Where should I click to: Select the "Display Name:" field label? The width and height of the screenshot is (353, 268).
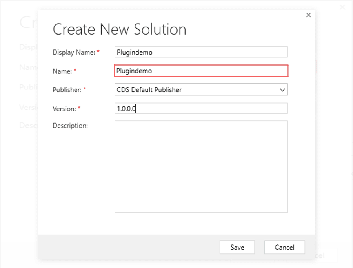pos(74,52)
